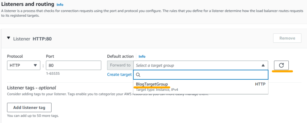Click the 'Listeners and routing' heading
The height and width of the screenshot is (123, 307).
click(x=28, y=4)
